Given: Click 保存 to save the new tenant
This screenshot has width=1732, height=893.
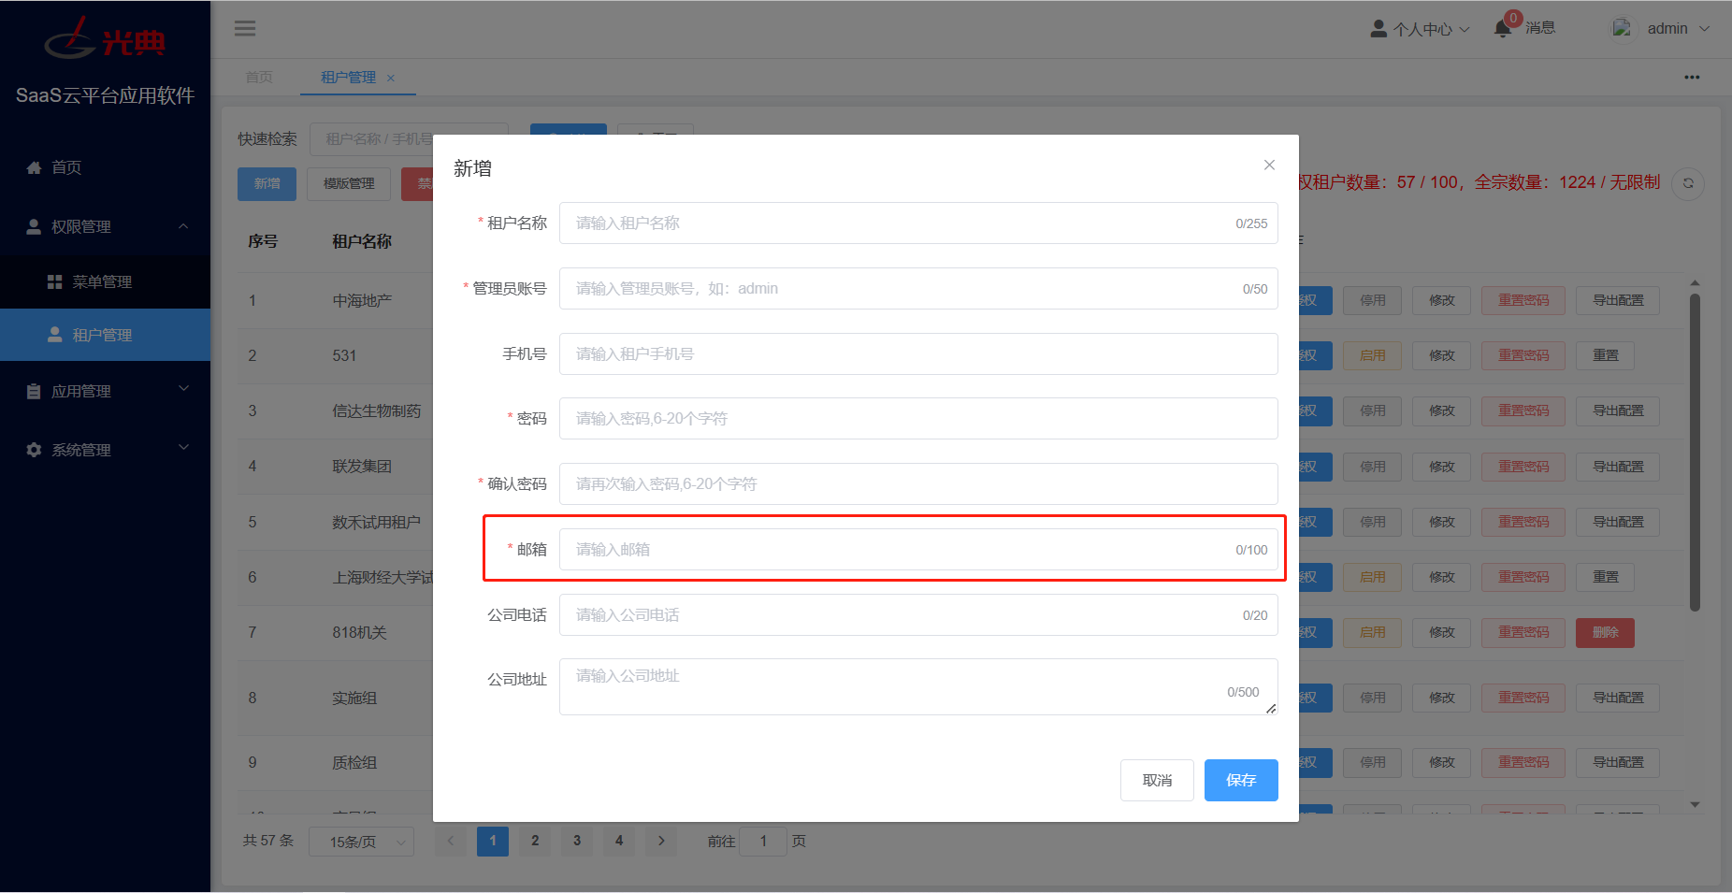Looking at the screenshot, I should pos(1241,780).
